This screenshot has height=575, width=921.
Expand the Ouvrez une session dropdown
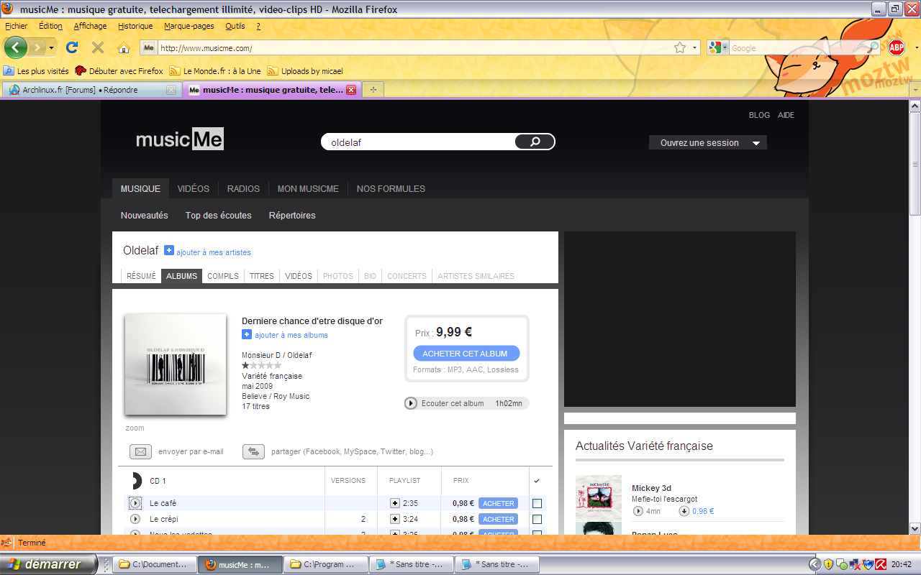708,142
